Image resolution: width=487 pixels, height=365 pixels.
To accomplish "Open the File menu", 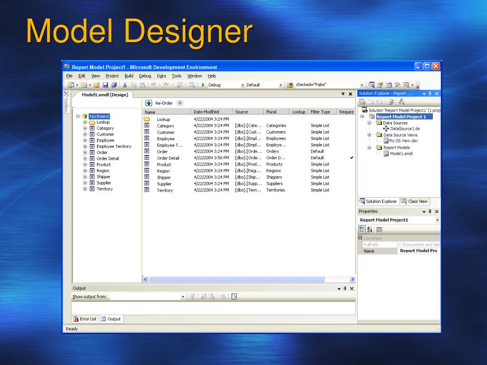I will tap(69, 76).
